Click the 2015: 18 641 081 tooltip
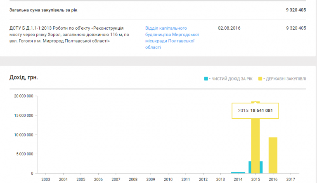 [x=255, y=110]
